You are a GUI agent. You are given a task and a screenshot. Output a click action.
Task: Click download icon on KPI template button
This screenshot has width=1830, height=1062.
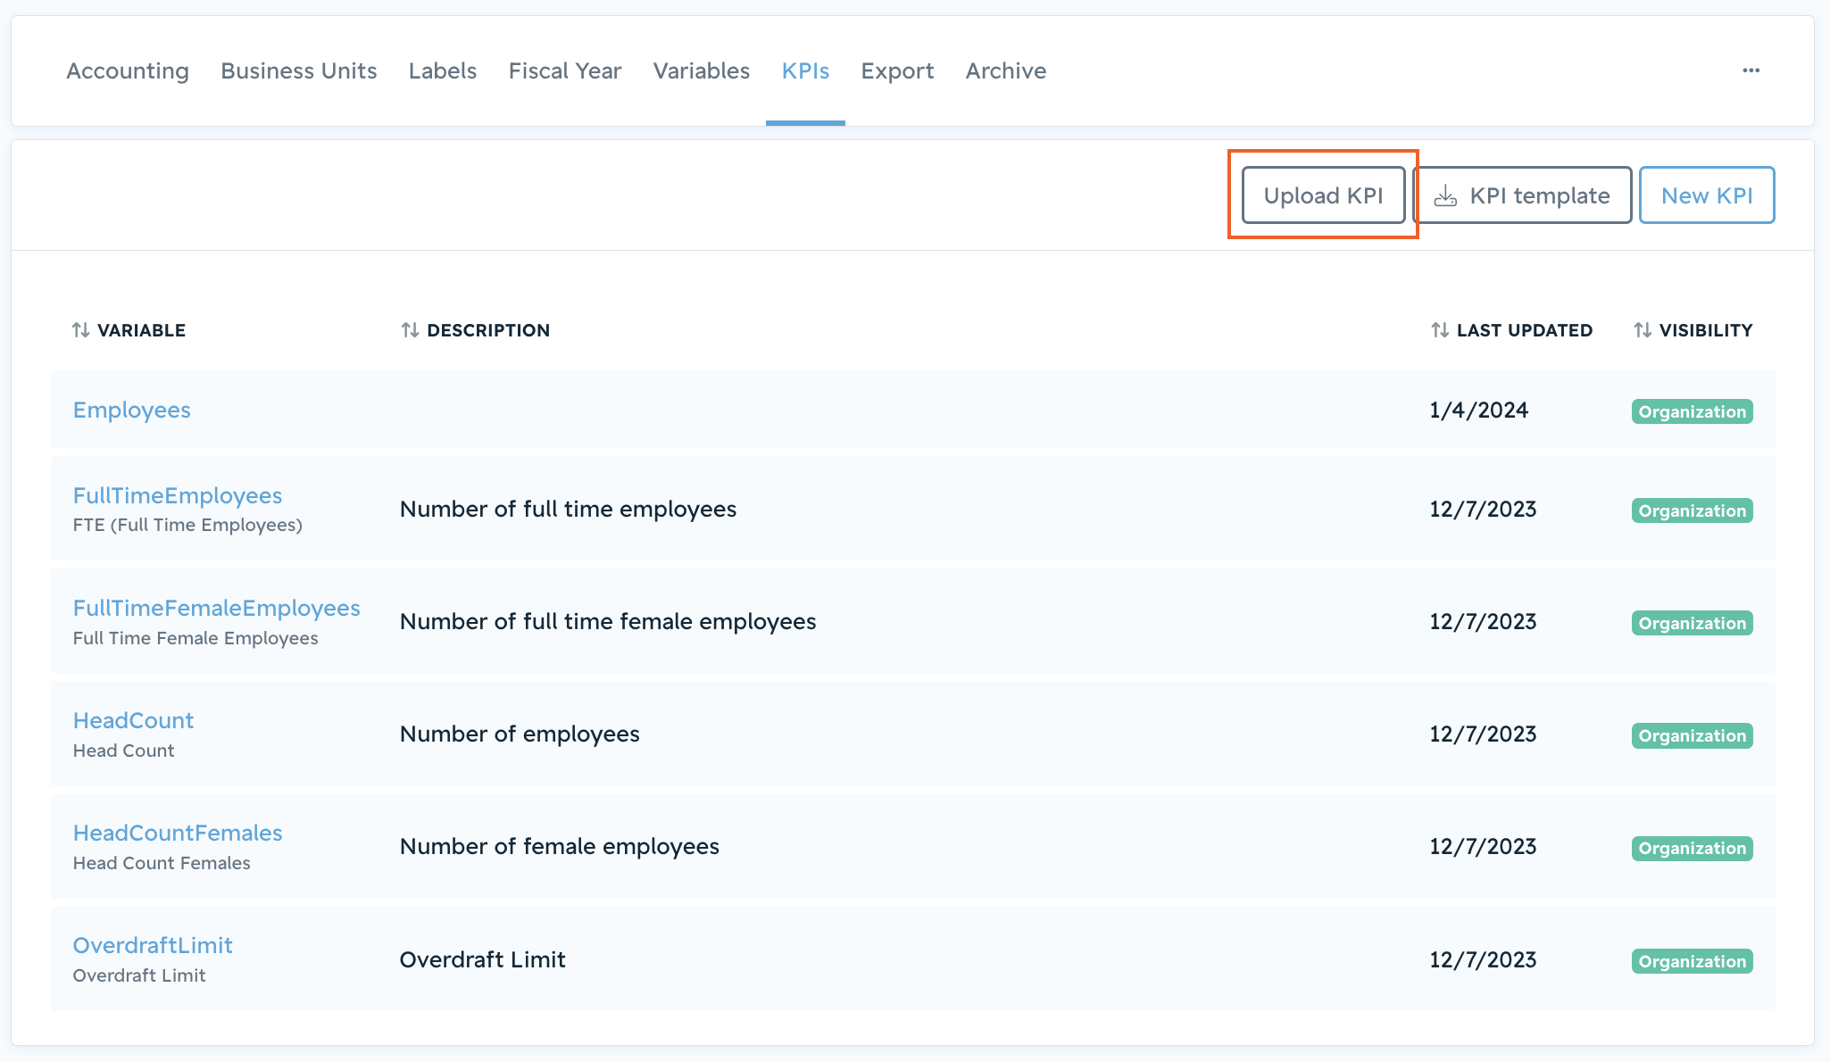click(1445, 196)
